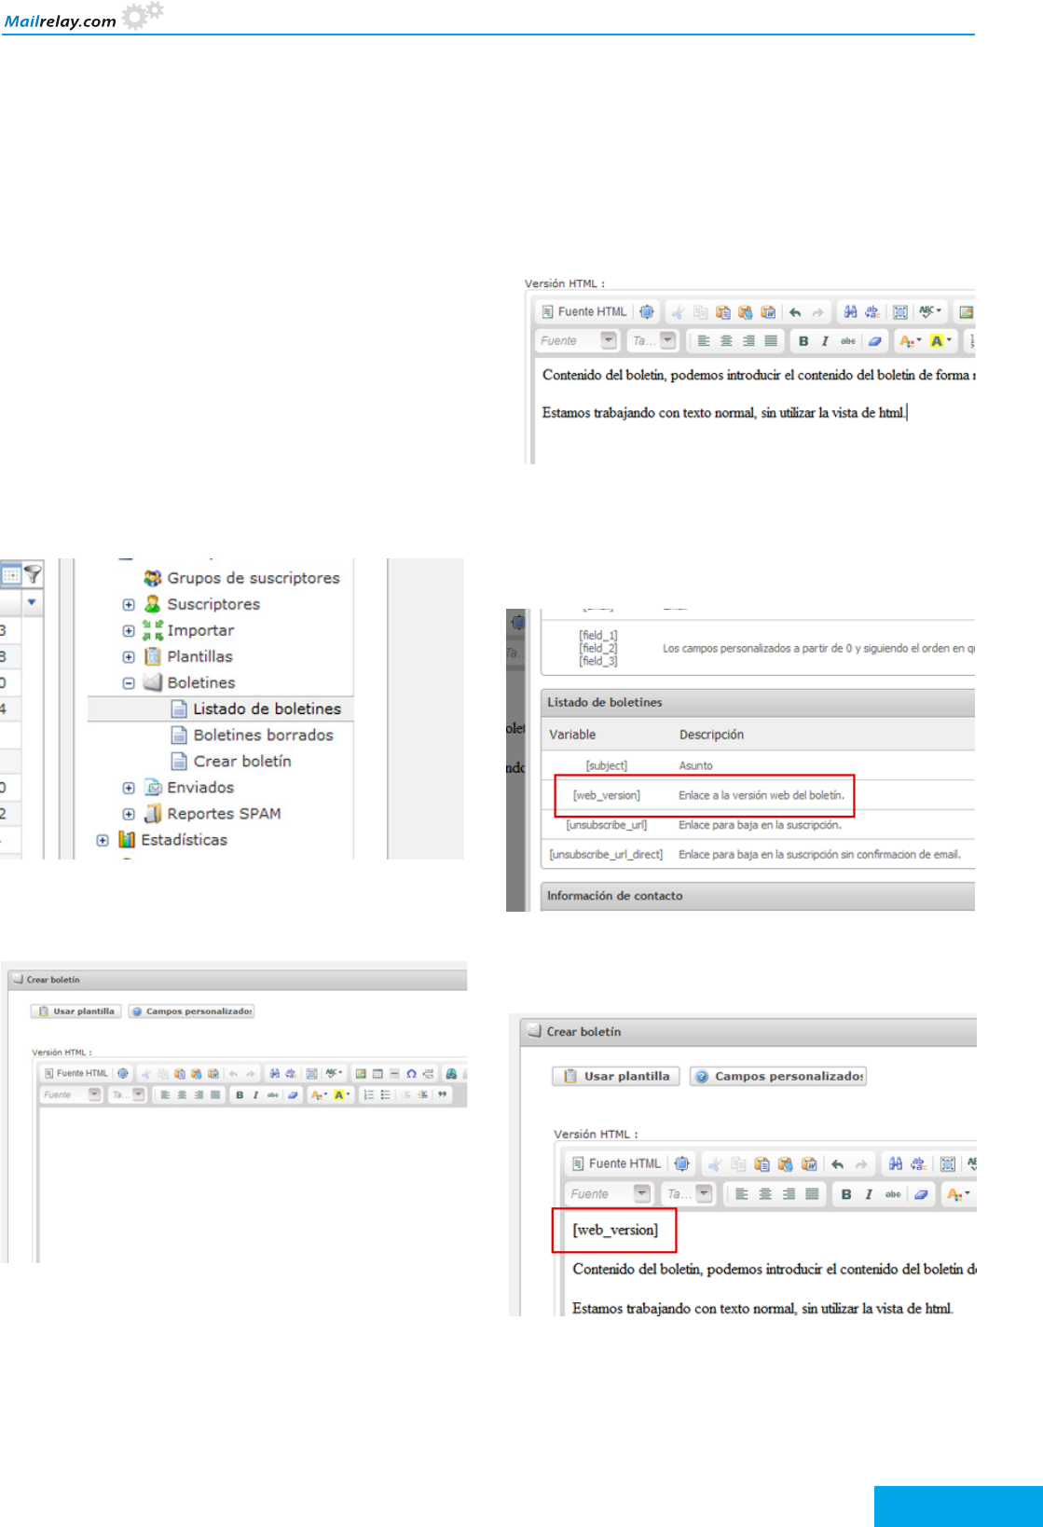Click the funnel filter icon beside the tree

(33, 574)
